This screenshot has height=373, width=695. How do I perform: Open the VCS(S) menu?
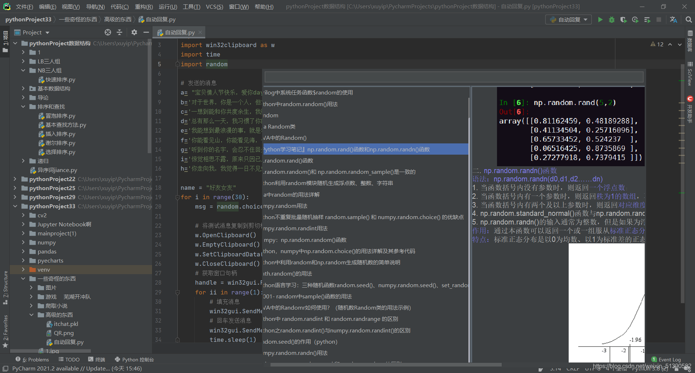coord(214,7)
